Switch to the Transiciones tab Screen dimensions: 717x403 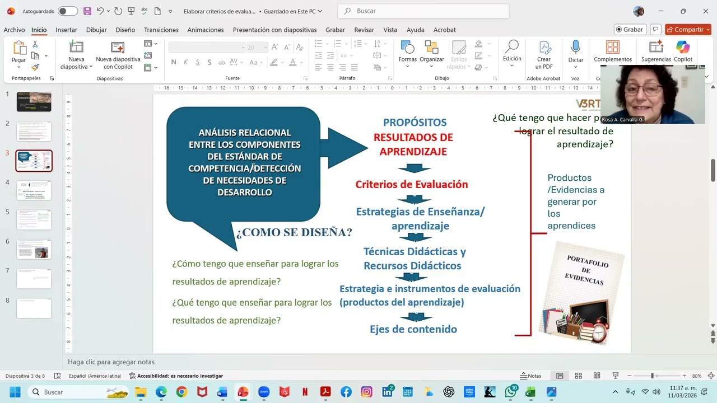click(x=161, y=30)
